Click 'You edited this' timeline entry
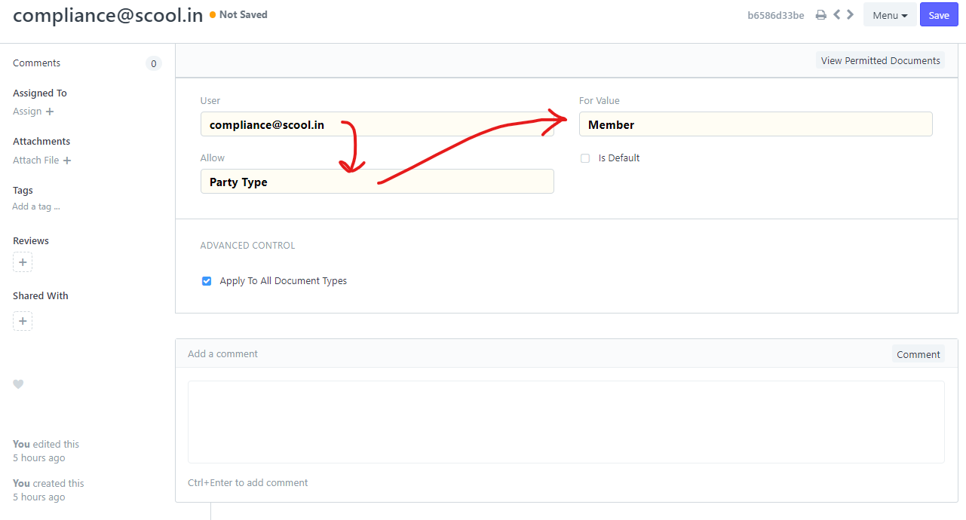966x520 pixels. click(x=46, y=445)
